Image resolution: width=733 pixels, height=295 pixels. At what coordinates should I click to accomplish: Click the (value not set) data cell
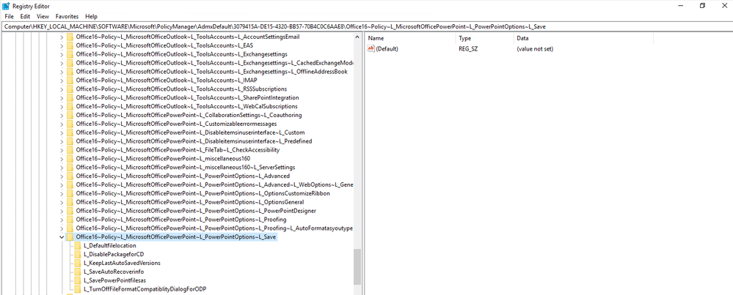(x=535, y=48)
